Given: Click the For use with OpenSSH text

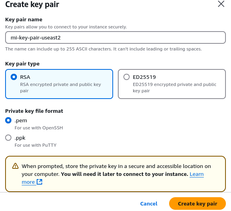Looking at the screenshot, I should pyautogui.click(x=39, y=128).
